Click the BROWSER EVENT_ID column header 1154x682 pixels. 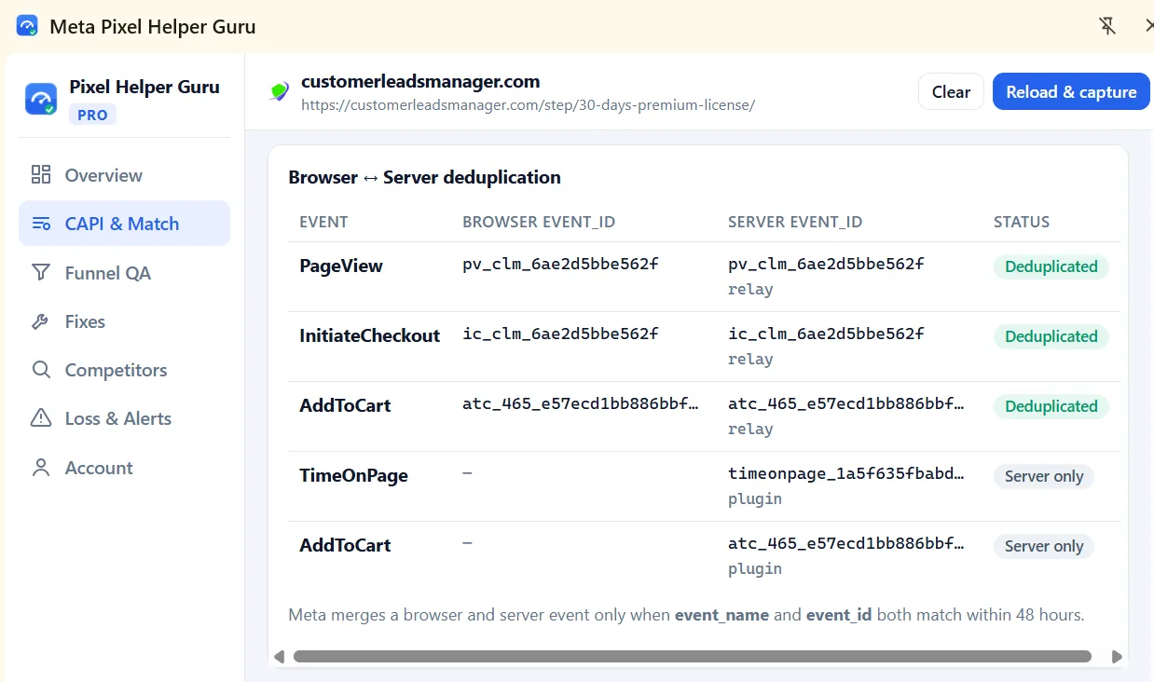point(539,222)
